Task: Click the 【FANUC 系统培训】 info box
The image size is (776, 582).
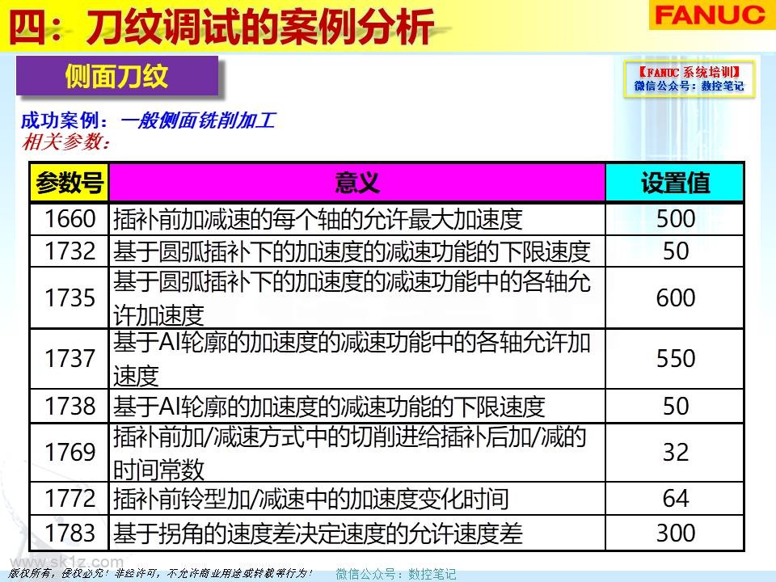Action: coord(690,78)
